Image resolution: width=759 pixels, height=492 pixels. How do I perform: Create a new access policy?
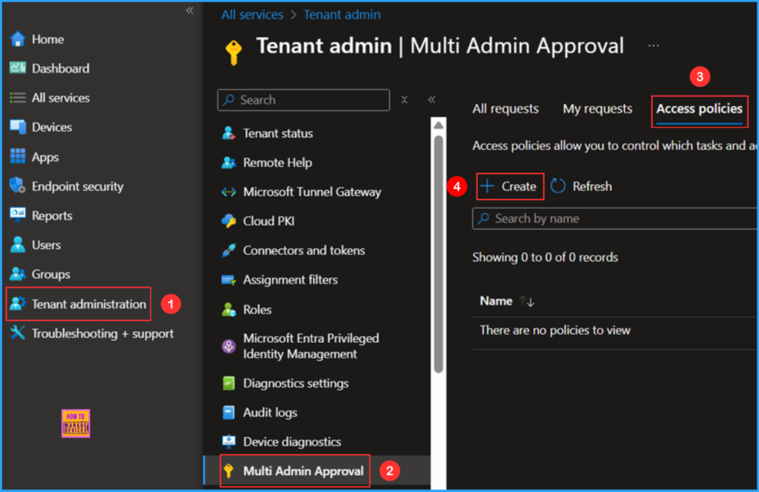509,186
